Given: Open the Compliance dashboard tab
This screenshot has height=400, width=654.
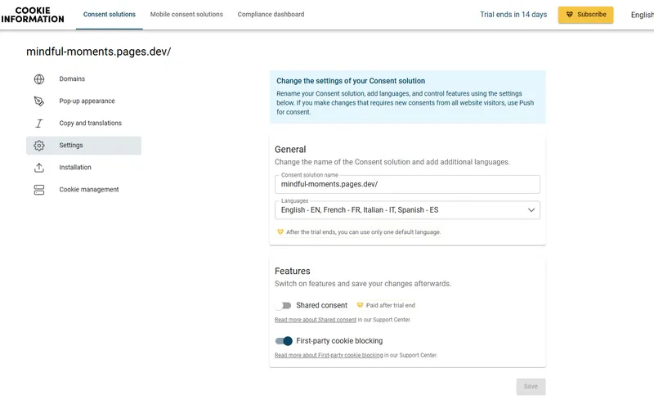Looking at the screenshot, I should (x=271, y=14).
